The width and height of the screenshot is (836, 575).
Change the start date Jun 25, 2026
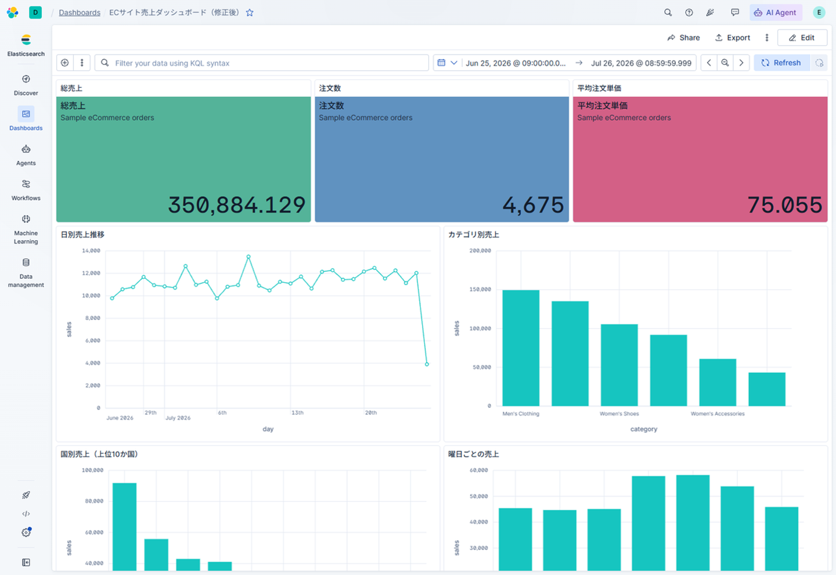point(516,63)
